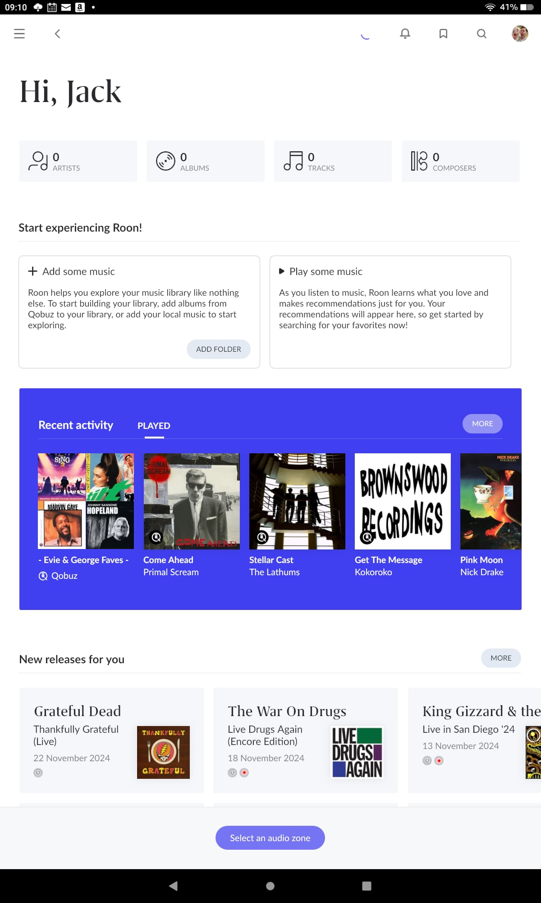Show more Recent activity items
This screenshot has width=541, height=903.
482,424
